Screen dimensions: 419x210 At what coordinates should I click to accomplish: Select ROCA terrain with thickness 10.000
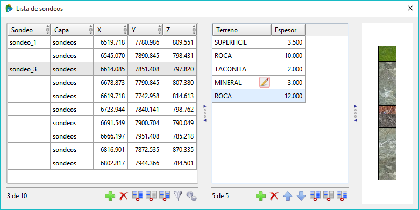259,56
